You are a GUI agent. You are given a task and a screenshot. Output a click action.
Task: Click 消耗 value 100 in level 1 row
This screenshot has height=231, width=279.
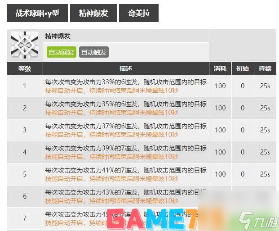tap(220, 86)
